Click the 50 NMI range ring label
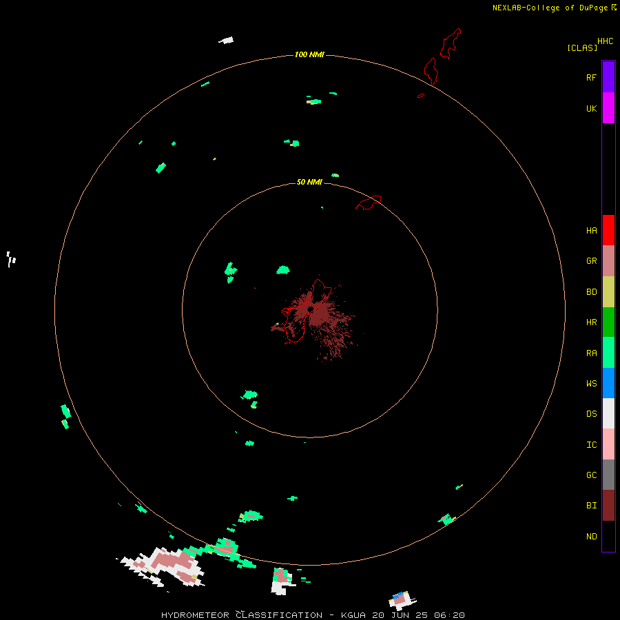 pos(309,182)
